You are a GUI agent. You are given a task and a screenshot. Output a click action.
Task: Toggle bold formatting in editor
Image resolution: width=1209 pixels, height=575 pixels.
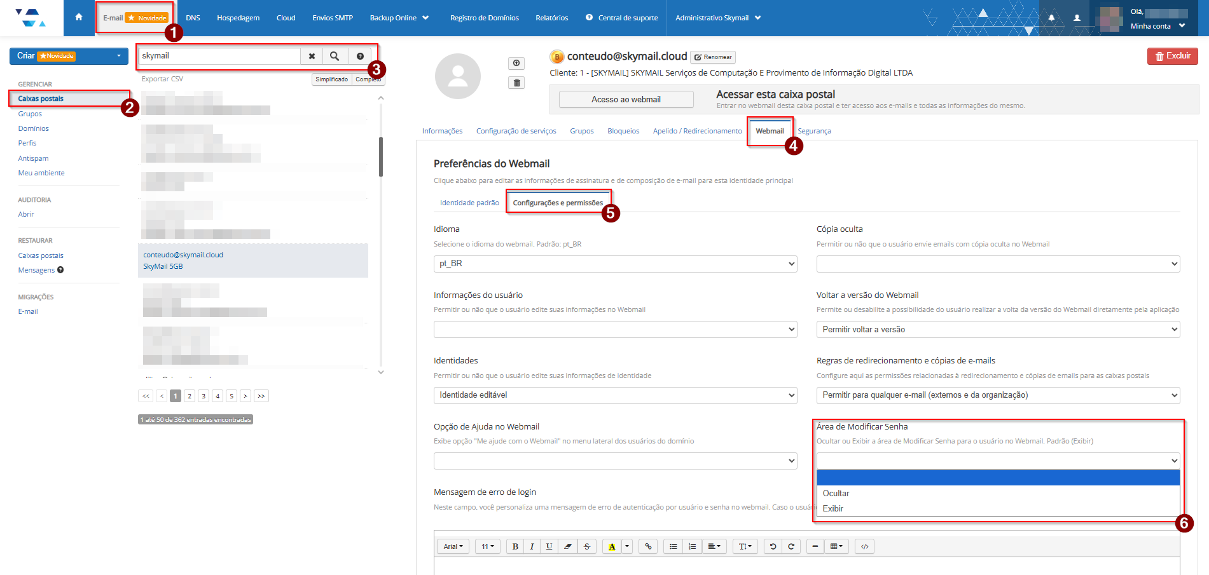pos(515,546)
